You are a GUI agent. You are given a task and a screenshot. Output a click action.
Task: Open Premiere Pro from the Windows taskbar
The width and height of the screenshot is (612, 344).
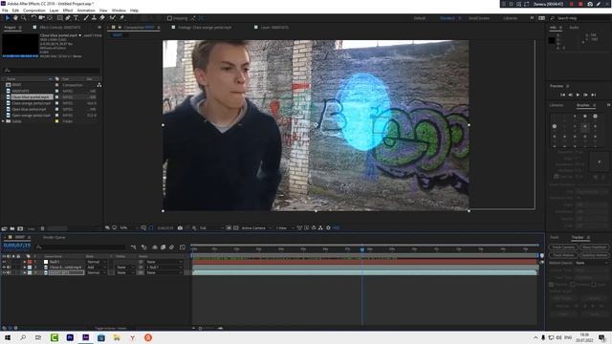pos(70,337)
